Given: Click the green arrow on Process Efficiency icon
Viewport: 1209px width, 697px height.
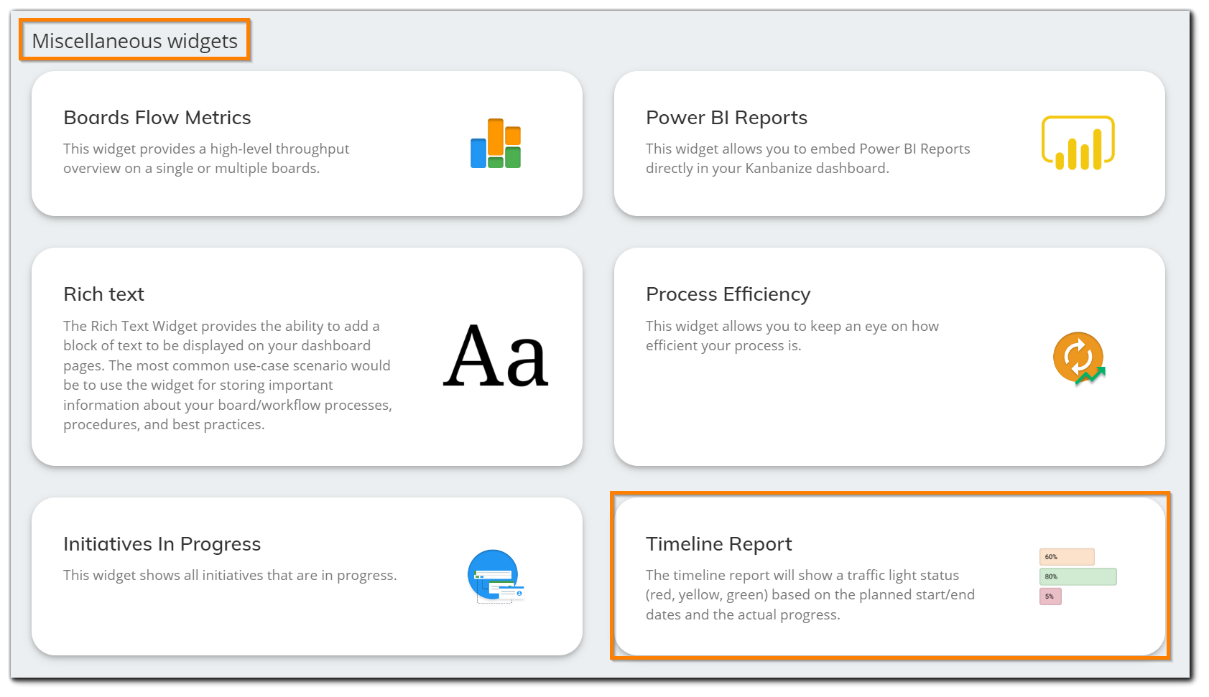Looking at the screenshot, I should pos(1090,375).
